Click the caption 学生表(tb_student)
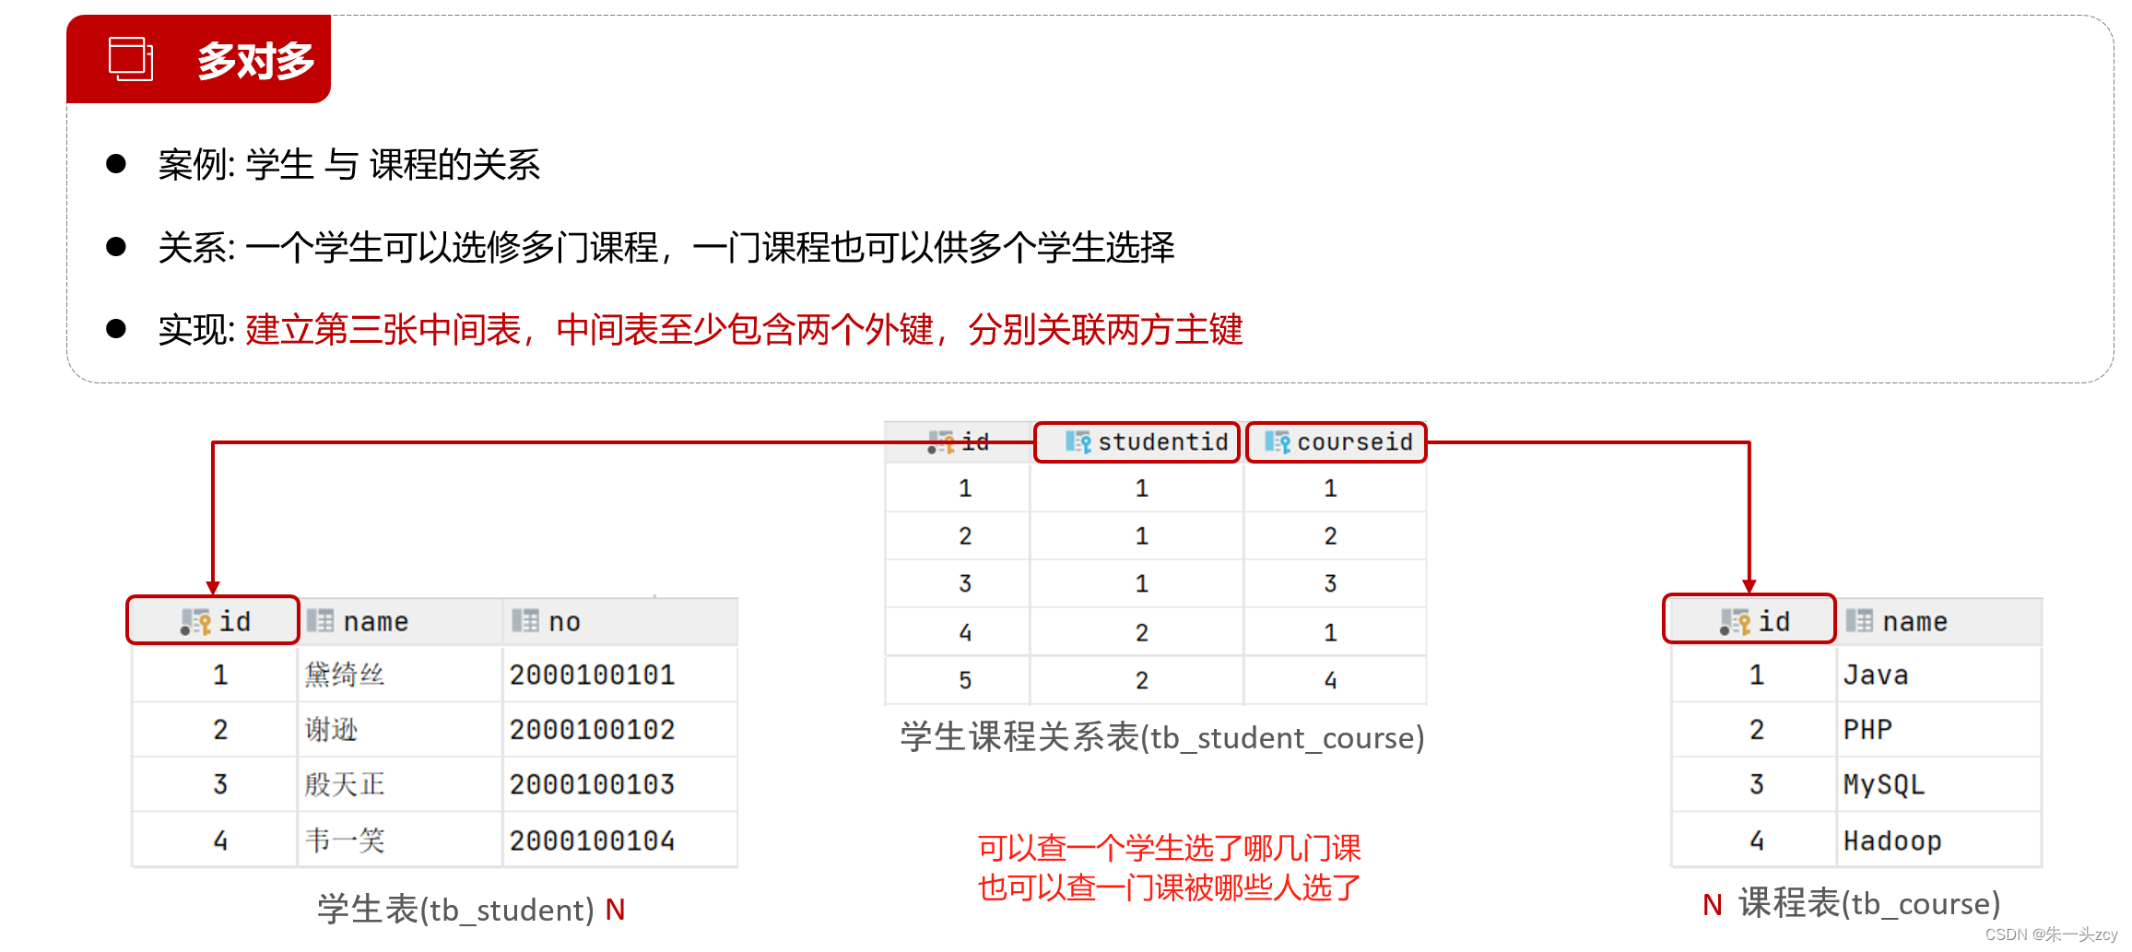This screenshot has height=952, width=2132. tap(455, 910)
